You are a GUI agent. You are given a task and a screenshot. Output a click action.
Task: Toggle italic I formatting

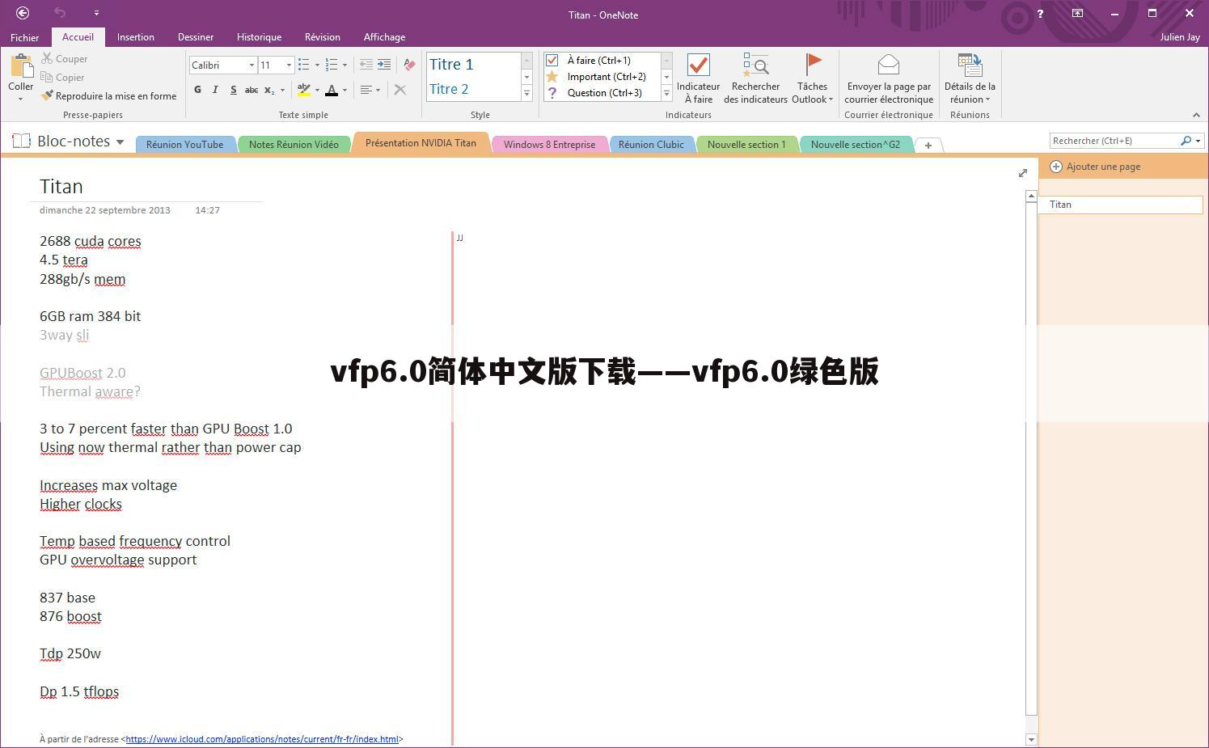coord(215,90)
